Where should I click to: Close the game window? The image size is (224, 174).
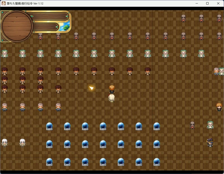(x=218, y=3)
